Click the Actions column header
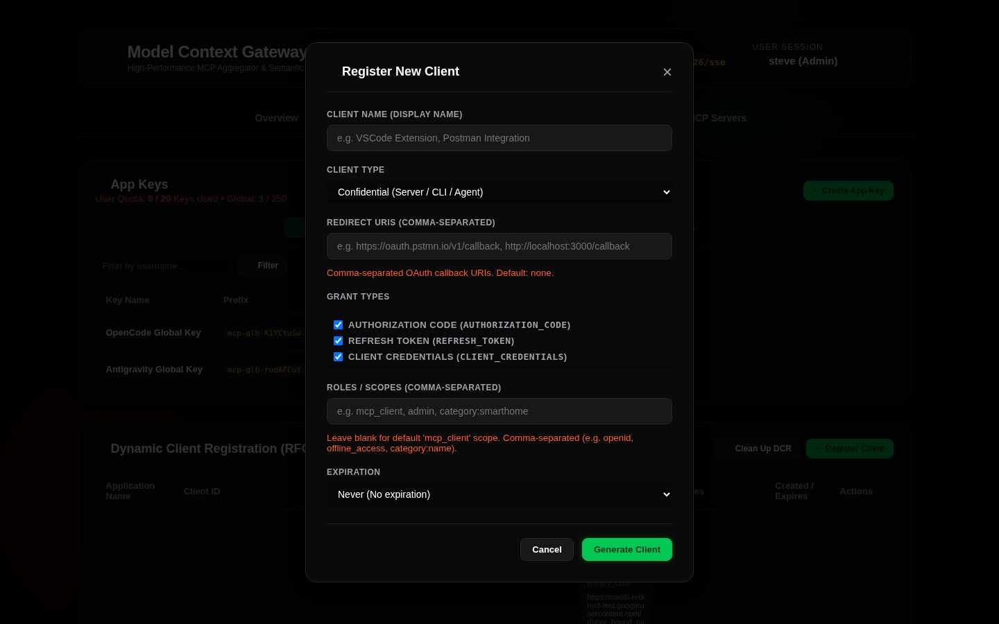Viewport: 999px width, 624px height. pyautogui.click(x=856, y=492)
